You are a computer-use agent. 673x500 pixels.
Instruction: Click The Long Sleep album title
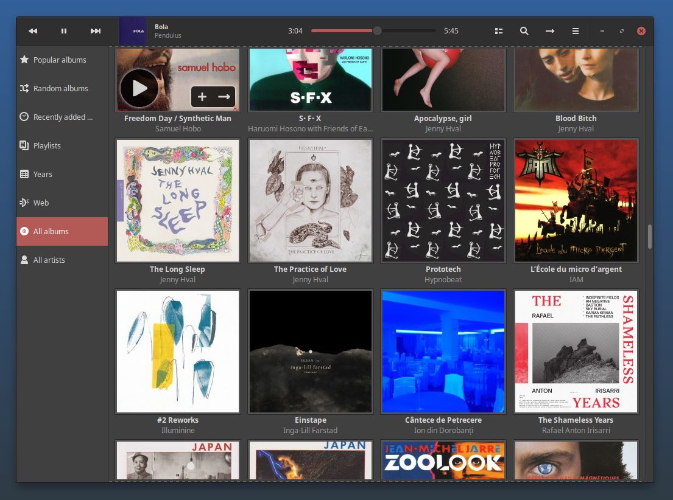(177, 269)
